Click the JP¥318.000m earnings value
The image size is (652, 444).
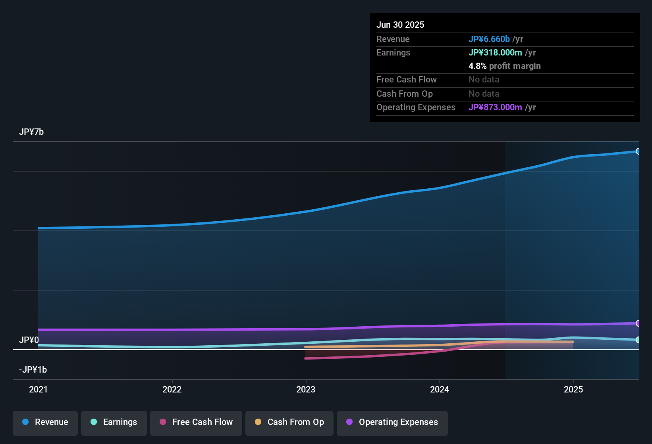point(495,52)
